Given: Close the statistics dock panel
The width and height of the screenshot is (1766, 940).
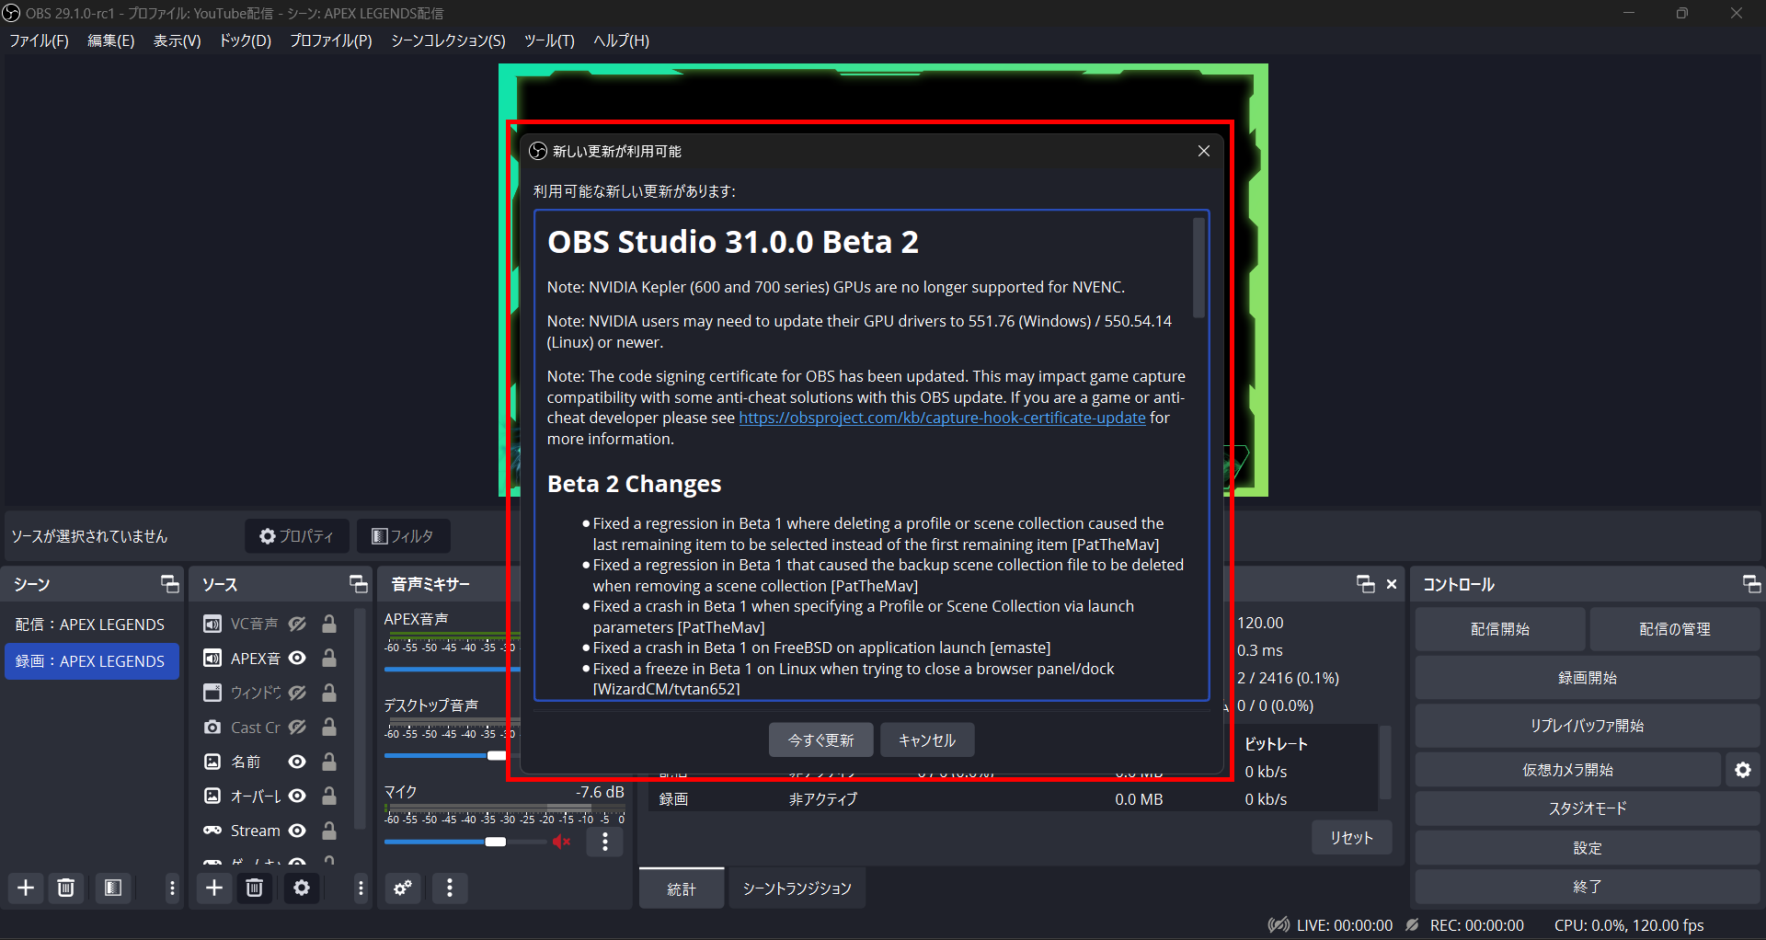Looking at the screenshot, I should pos(1392,584).
